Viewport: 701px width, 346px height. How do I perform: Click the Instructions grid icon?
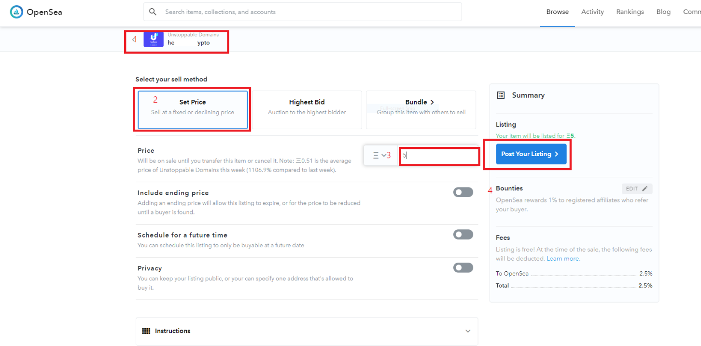point(146,331)
